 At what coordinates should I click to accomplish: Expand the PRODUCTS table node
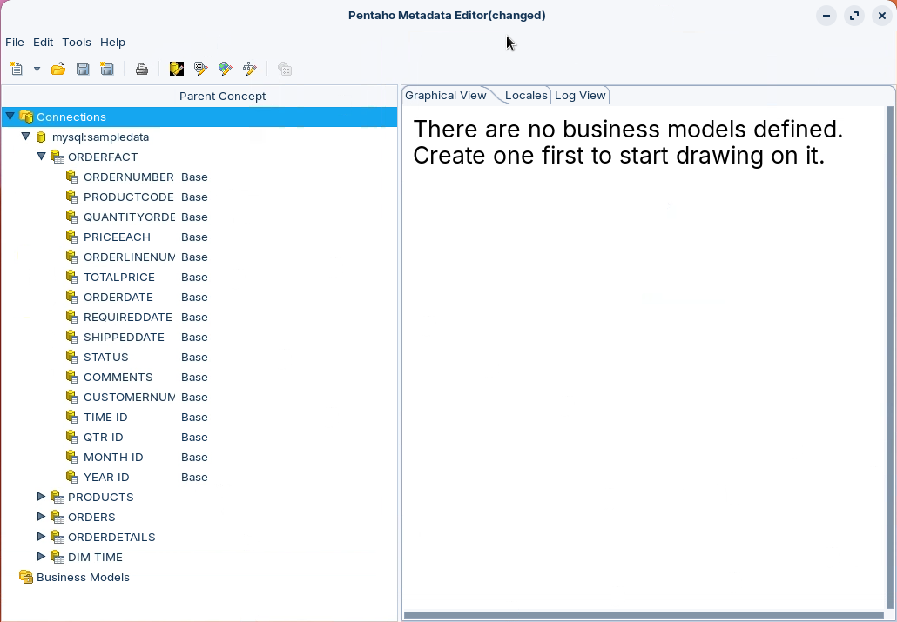(41, 497)
